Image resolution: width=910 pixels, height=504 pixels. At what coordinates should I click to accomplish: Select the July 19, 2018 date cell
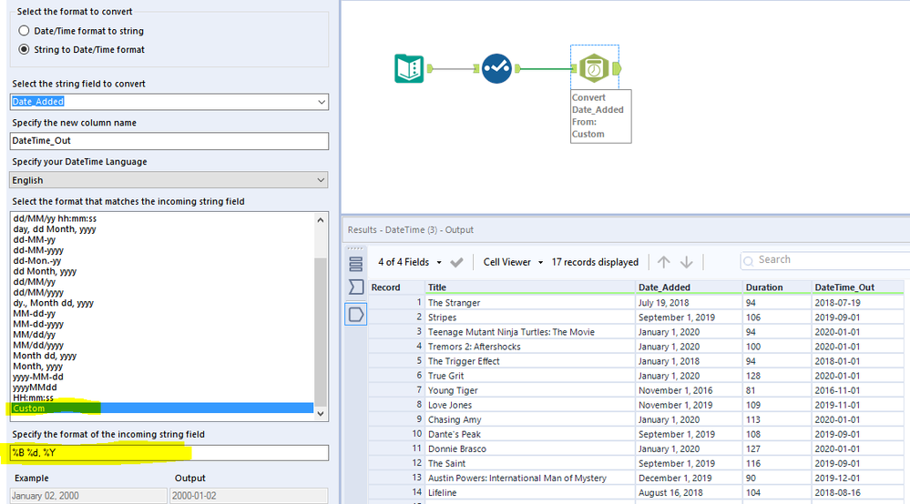(690, 302)
